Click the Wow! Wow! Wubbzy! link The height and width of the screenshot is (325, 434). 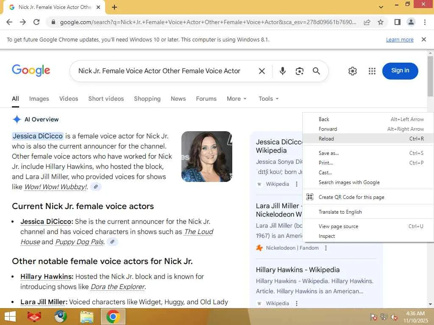pos(56,187)
